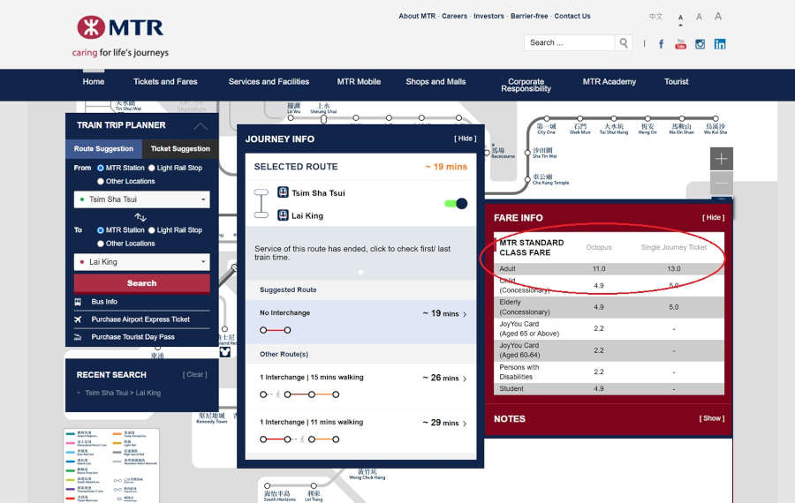Click the search magnifier icon
Viewport: 795px width, 503px height.
(623, 42)
